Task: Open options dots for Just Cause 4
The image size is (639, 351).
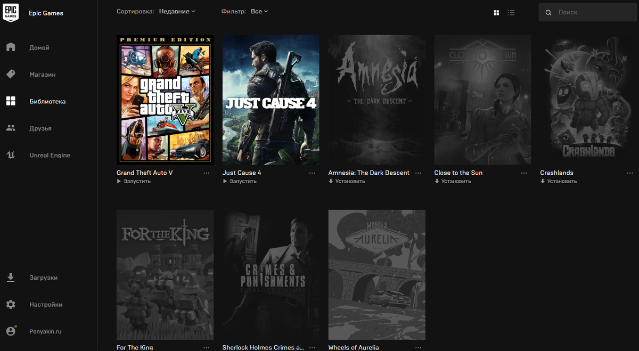Action: click(x=313, y=173)
